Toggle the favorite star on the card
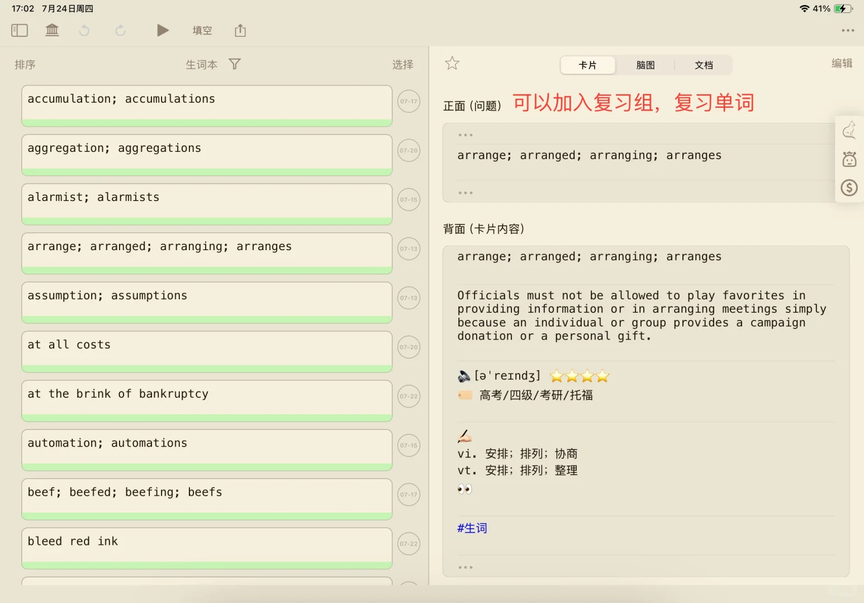This screenshot has width=864, height=603. 452,63
